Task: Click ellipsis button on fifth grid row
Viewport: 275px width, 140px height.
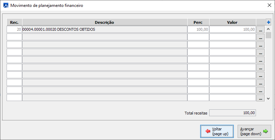Action: pos(260,60)
